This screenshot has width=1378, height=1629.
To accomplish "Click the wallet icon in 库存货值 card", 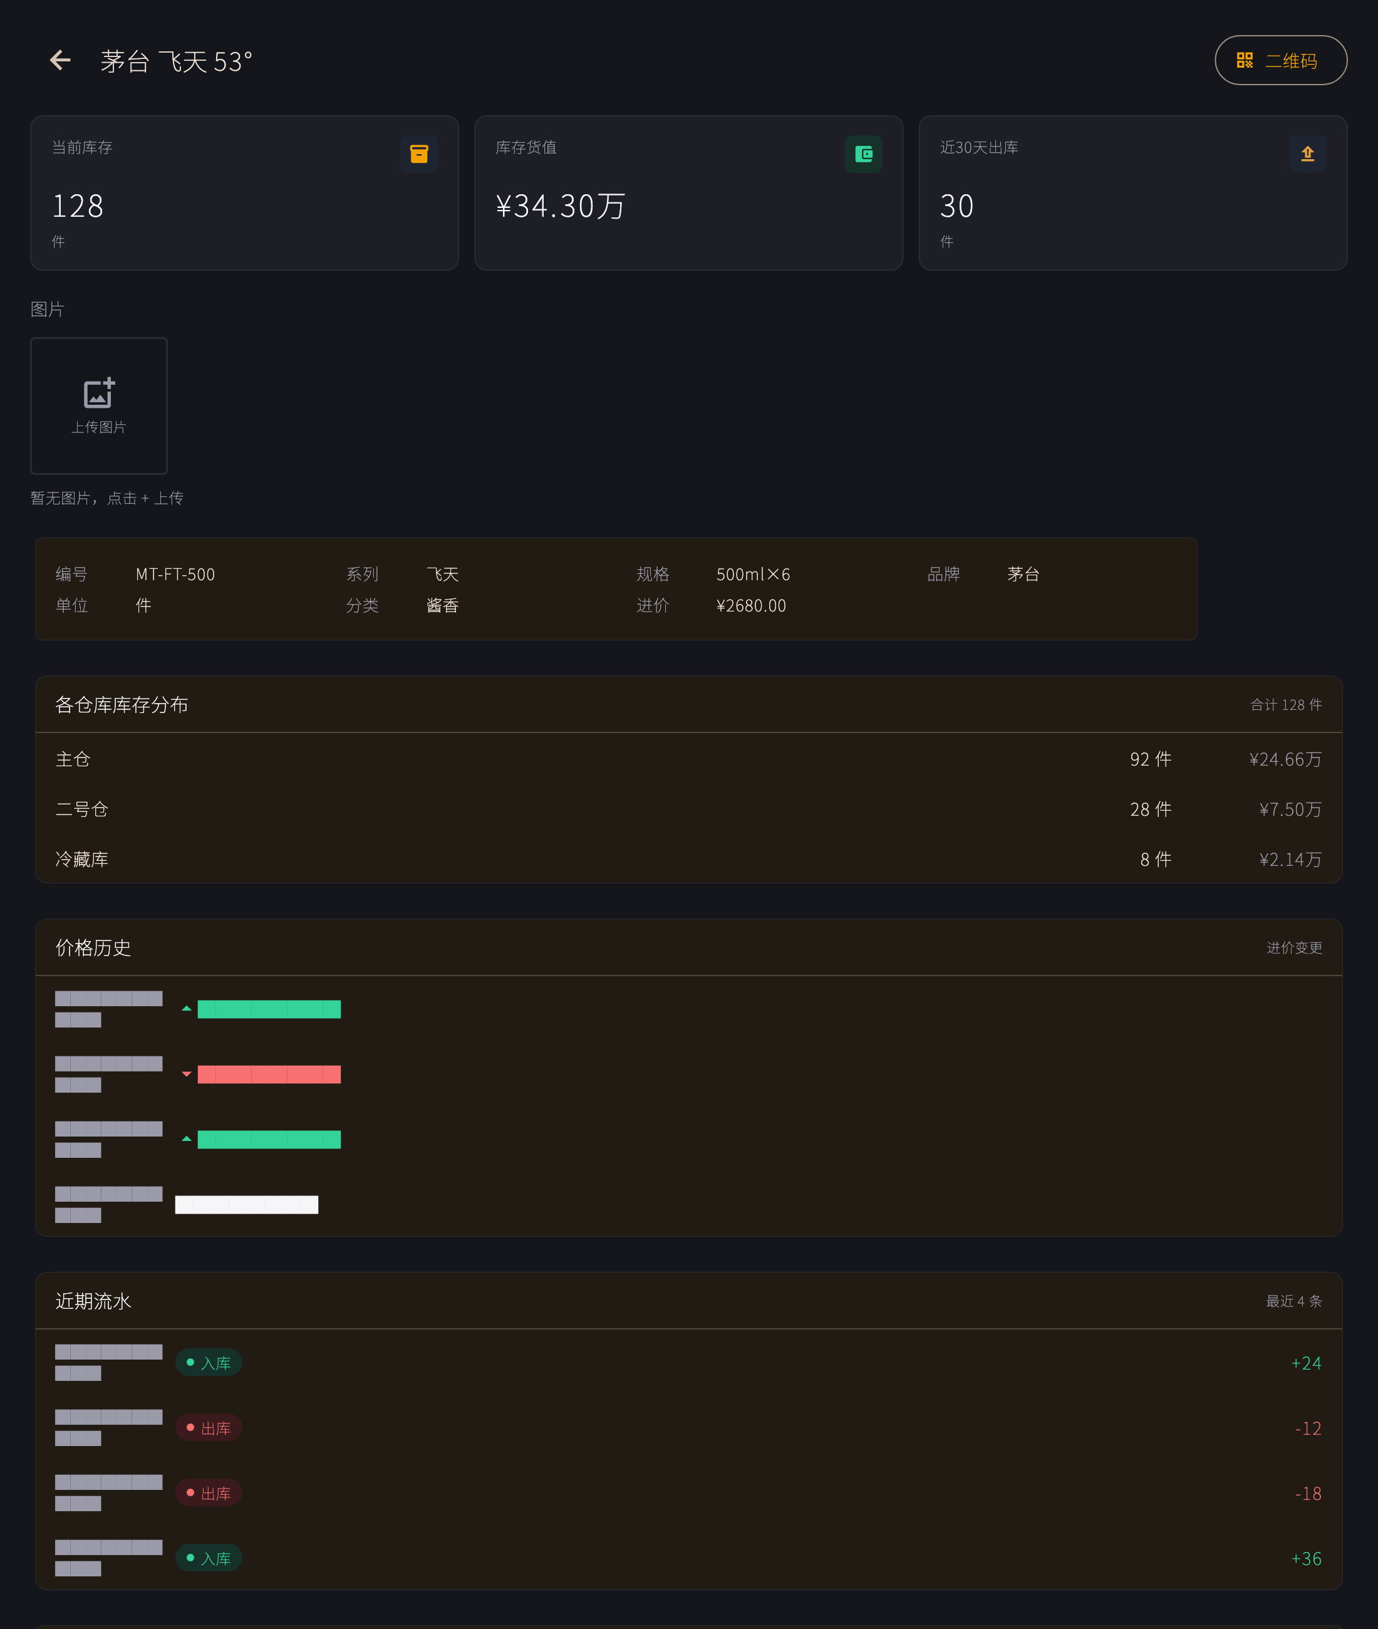I will coord(863,154).
